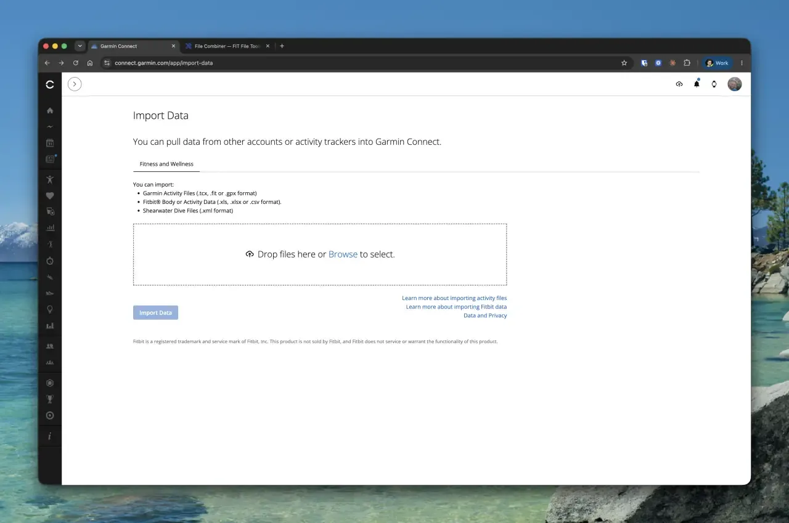Click the Import Data page heading
The height and width of the screenshot is (523, 789).
point(161,116)
